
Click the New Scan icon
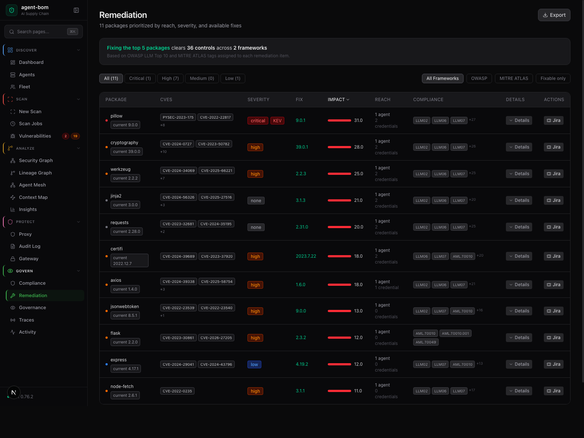pos(13,112)
